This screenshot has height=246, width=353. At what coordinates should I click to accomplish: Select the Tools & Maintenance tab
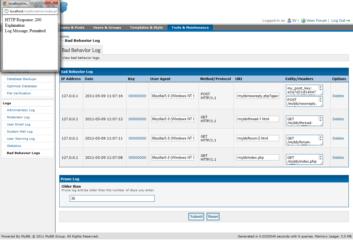(190, 28)
